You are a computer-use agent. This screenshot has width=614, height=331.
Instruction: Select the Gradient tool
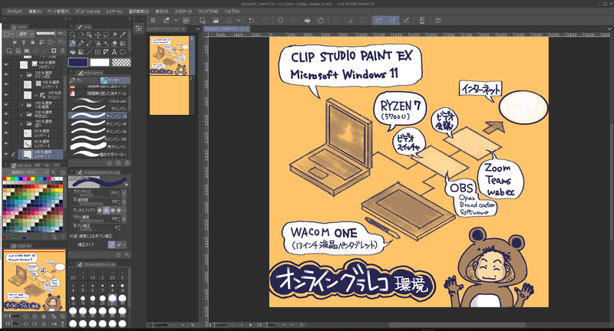point(81,51)
